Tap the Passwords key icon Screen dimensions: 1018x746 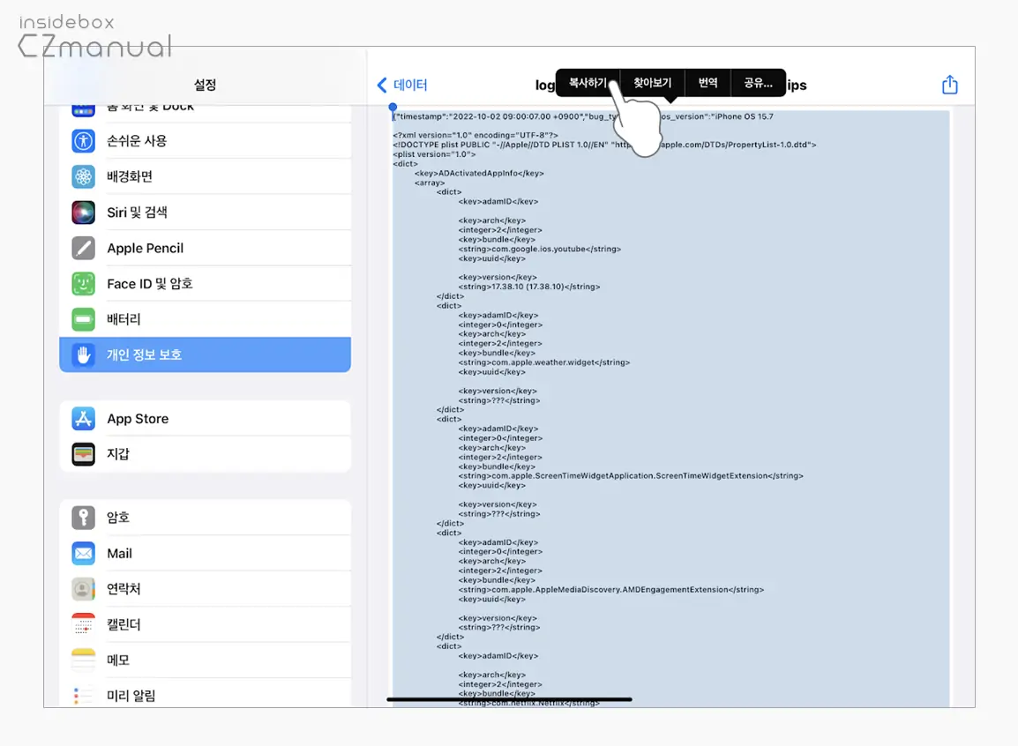tap(83, 518)
